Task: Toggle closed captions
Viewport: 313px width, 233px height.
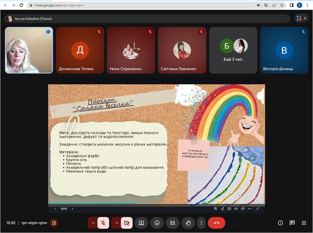Action: 172,223
